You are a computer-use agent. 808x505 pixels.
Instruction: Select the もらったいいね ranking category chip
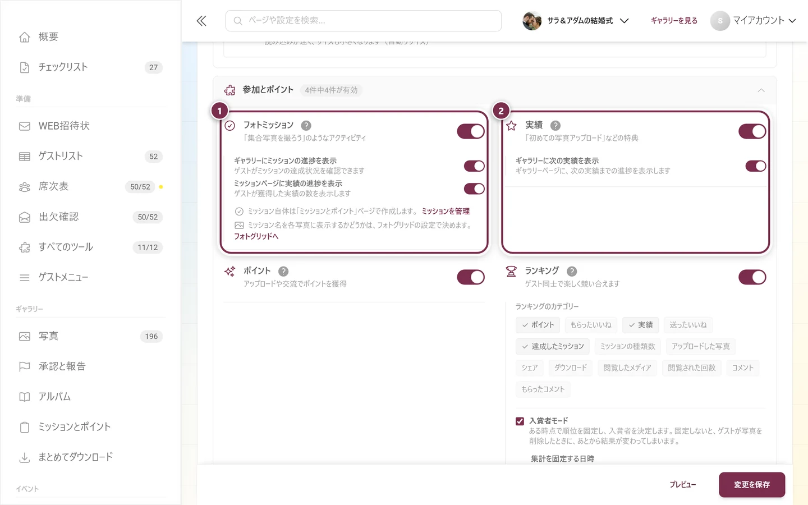point(591,325)
